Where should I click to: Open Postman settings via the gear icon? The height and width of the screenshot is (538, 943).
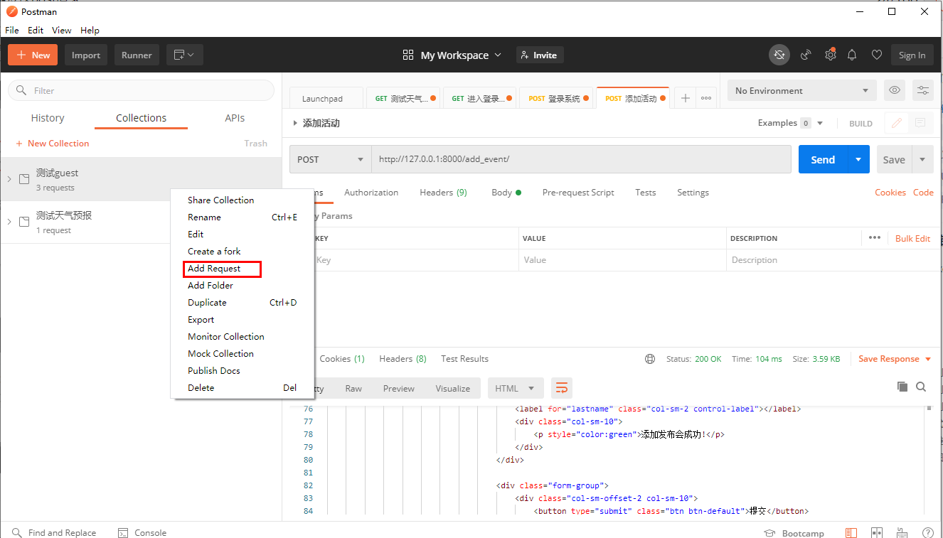tap(830, 54)
